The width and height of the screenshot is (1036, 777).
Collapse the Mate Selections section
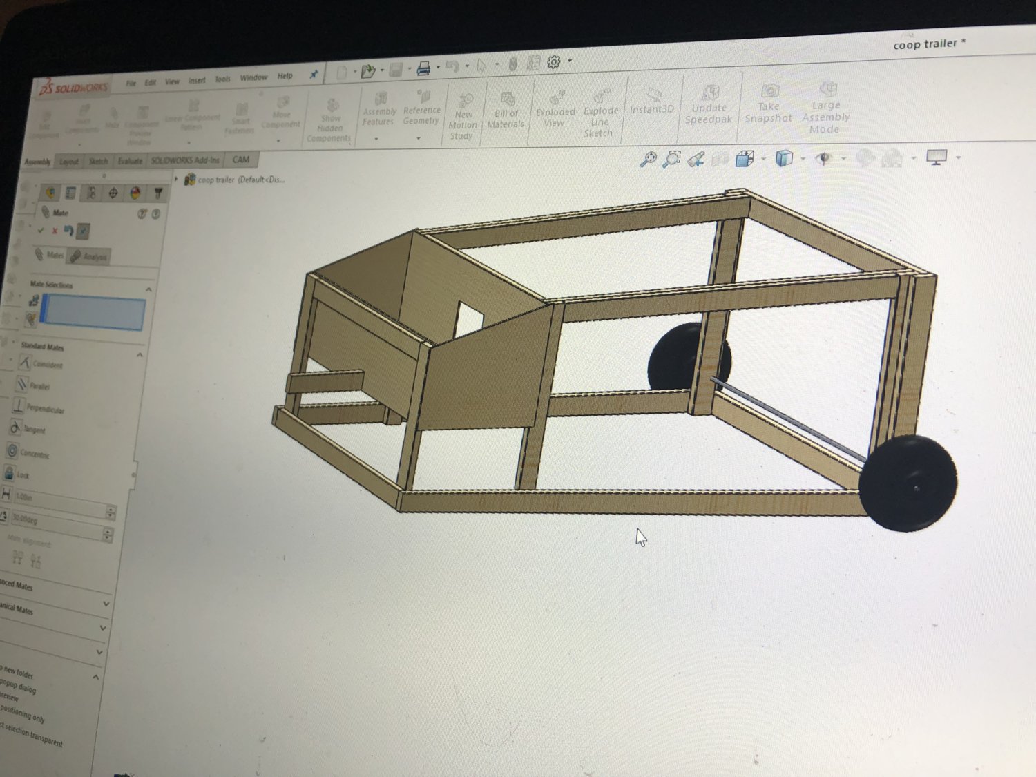148,289
